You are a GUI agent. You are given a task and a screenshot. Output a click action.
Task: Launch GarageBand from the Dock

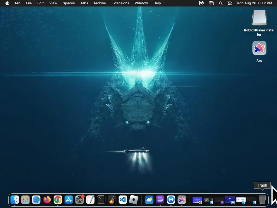[x=112, y=200]
